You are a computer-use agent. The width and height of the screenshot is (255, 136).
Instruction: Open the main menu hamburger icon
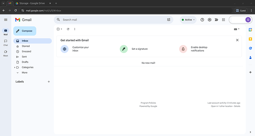tap(6, 20)
